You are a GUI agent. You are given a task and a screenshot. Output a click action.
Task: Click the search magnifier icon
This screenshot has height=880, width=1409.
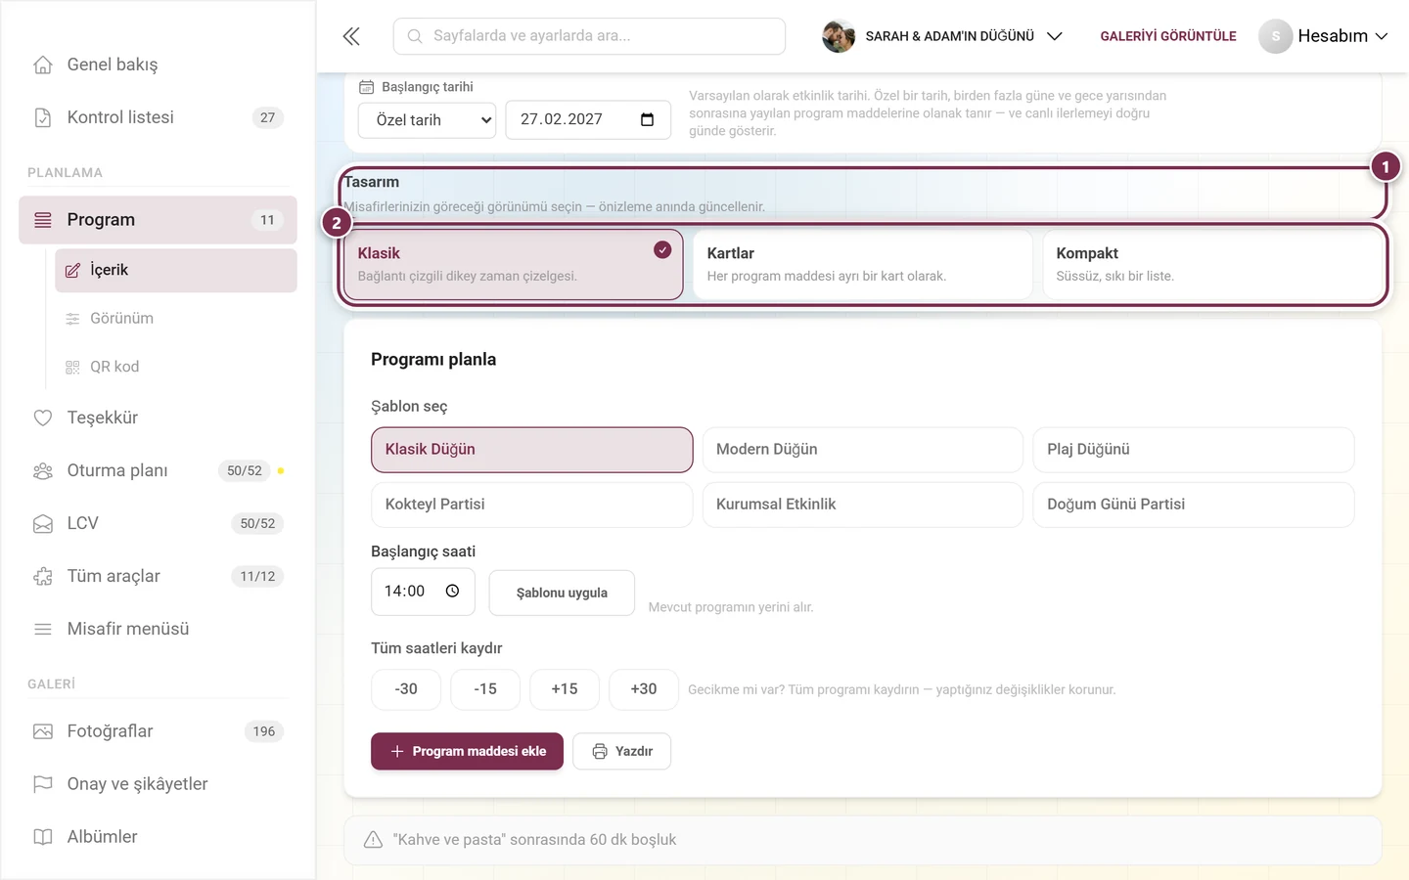415,36
